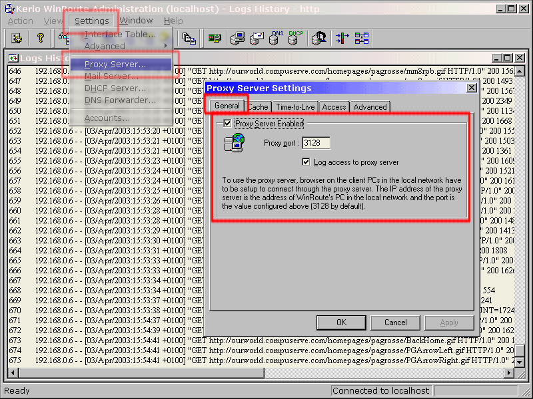This screenshot has height=399, width=533.
Task: Switch to the Cache tab
Action: pyautogui.click(x=258, y=107)
